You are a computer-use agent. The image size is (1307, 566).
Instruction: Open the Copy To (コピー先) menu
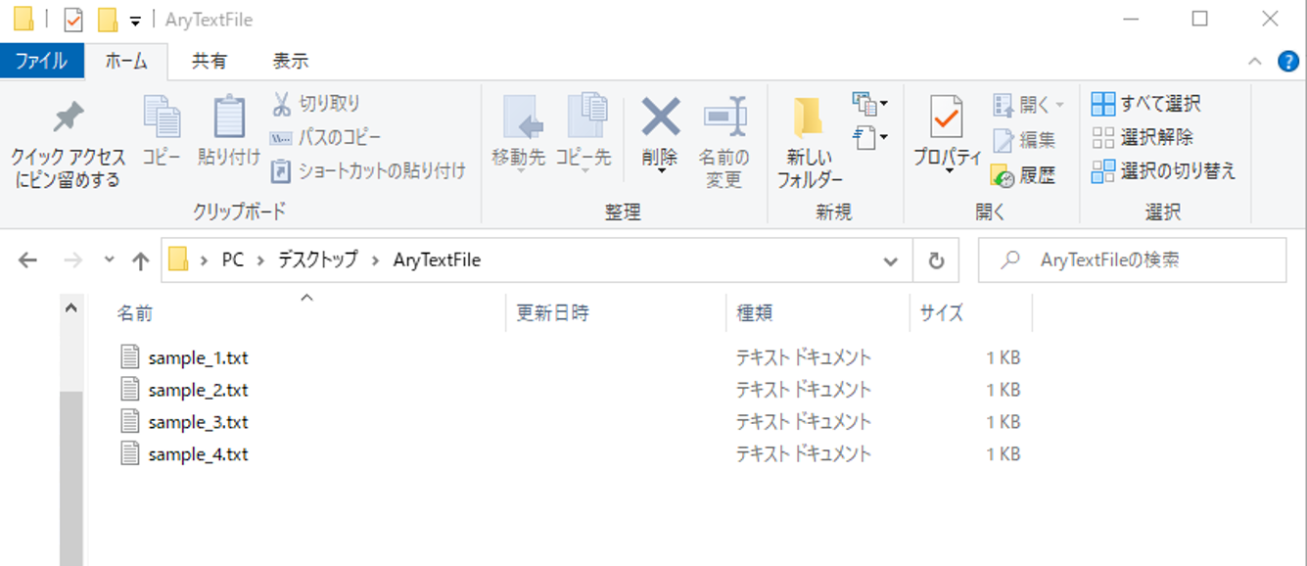583,133
